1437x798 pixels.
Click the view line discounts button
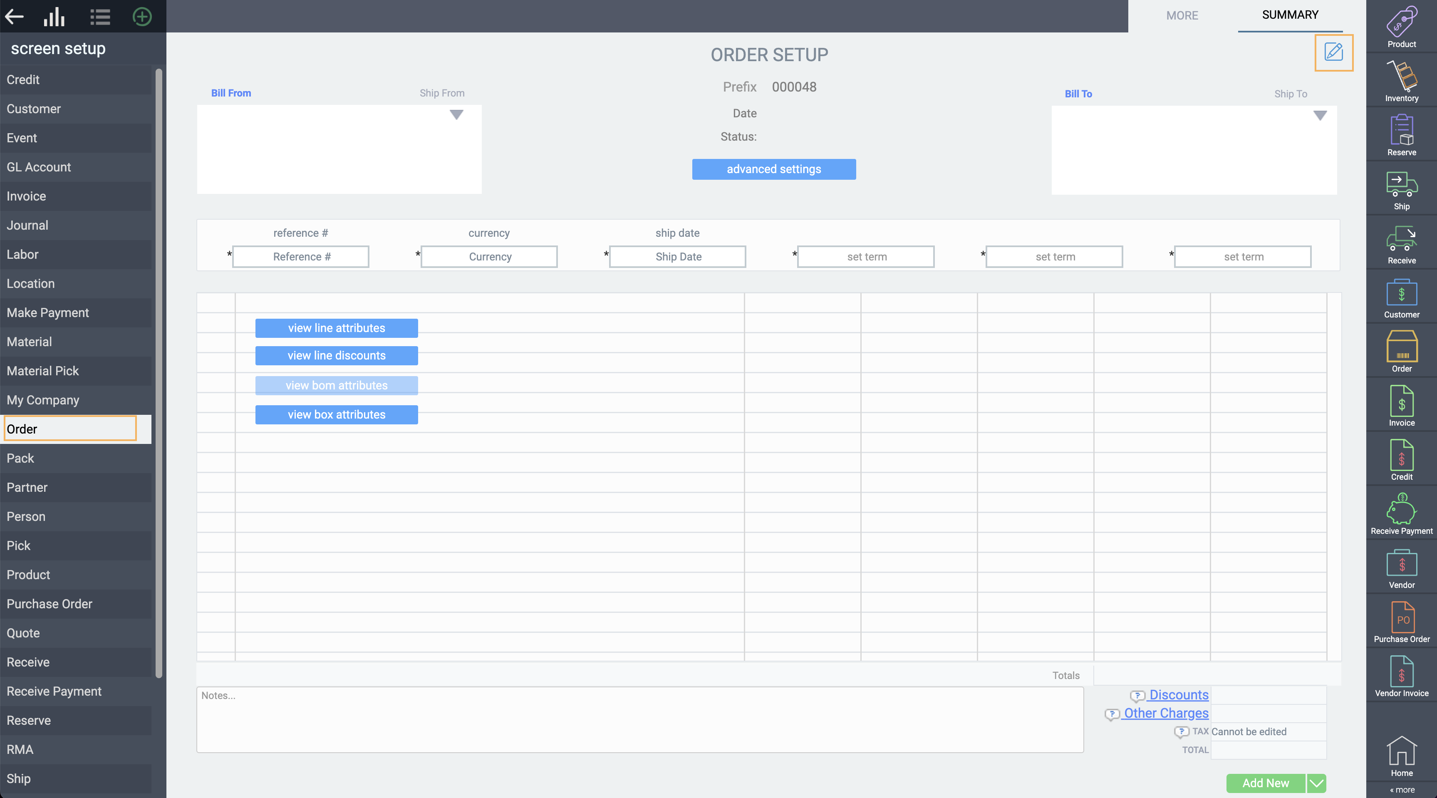[x=337, y=355]
